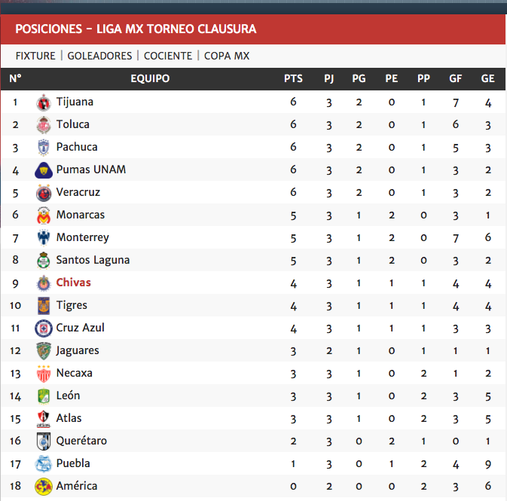The width and height of the screenshot is (507, 501).
Task: Open the FIXTURE tab
Action: click(x=35, y=56)
